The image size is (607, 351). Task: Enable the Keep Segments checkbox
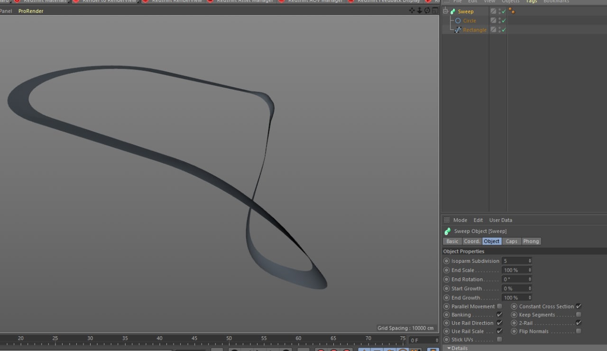(579, 315)
